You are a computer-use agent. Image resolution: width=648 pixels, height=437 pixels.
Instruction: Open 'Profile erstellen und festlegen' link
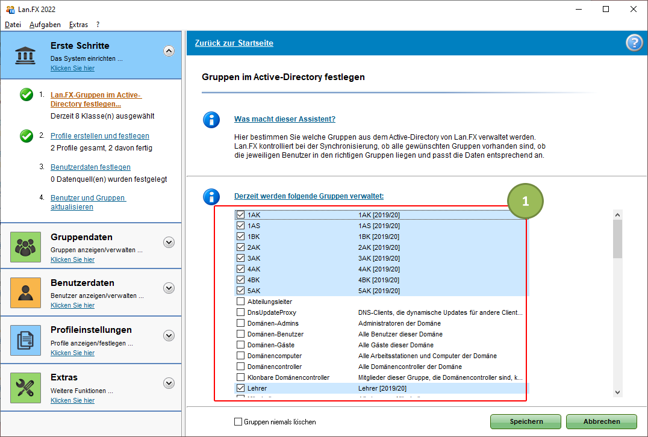click(x=100, y=135)
